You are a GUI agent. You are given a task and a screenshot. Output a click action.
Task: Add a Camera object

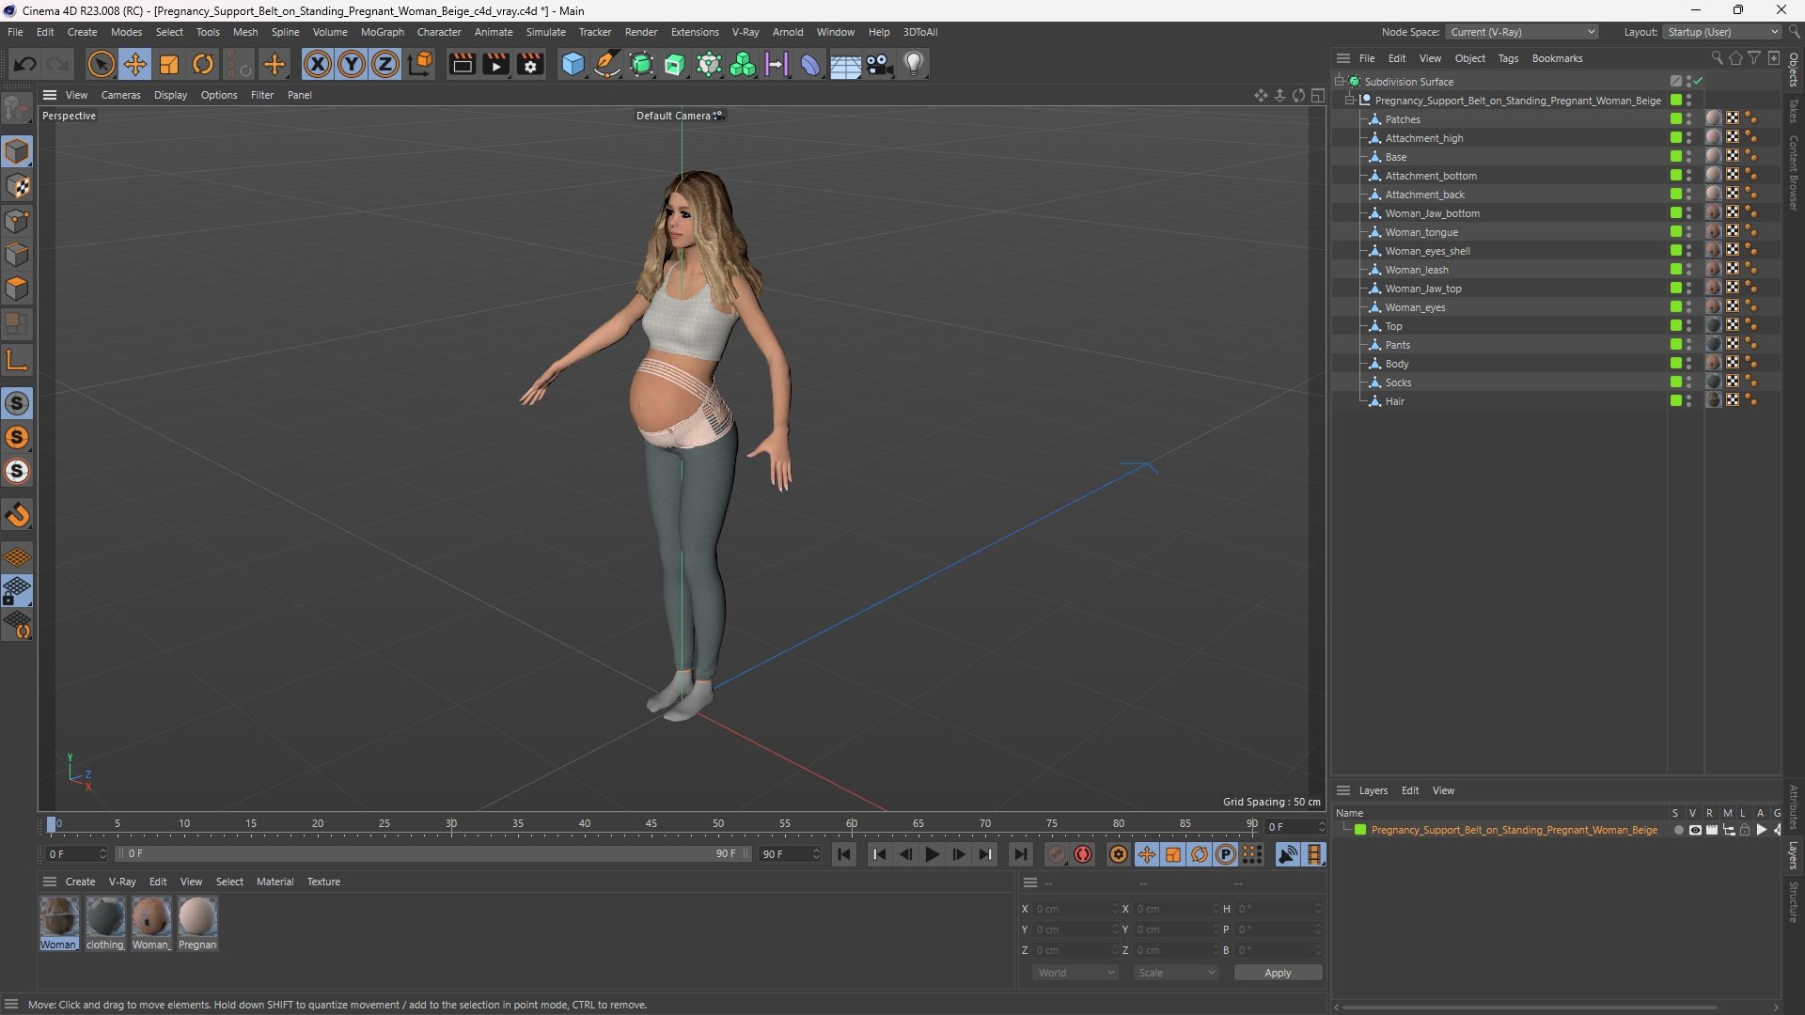pyautogui.click(x=880, y=64)
